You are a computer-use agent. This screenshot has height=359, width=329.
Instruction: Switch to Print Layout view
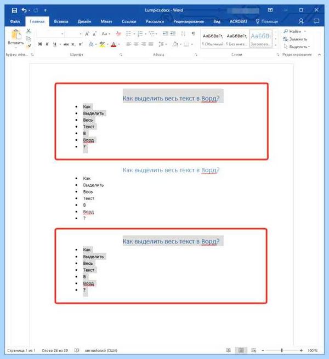(241, 350)
